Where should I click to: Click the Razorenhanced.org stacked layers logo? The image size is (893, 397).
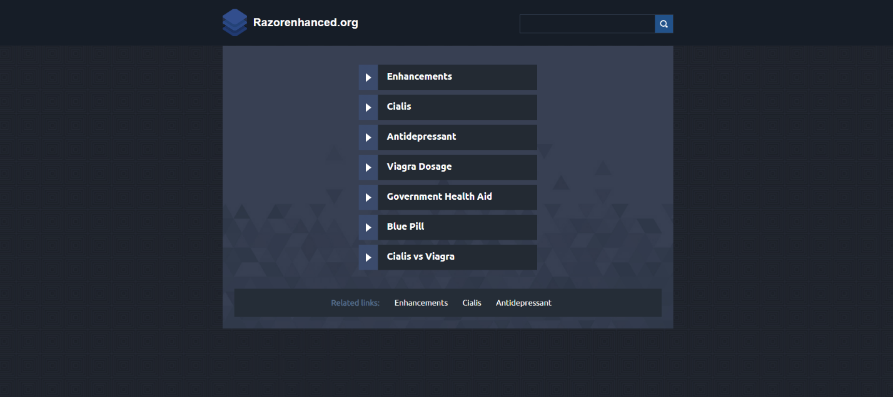235,22
